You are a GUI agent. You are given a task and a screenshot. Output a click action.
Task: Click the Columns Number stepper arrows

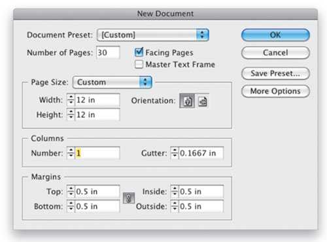71,153
